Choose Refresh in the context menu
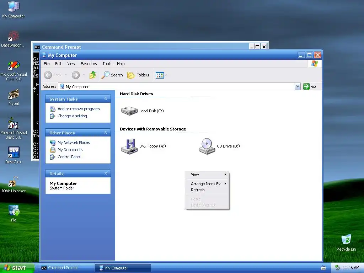This screenshot has height=273, width=364. [x=207, y=190]
